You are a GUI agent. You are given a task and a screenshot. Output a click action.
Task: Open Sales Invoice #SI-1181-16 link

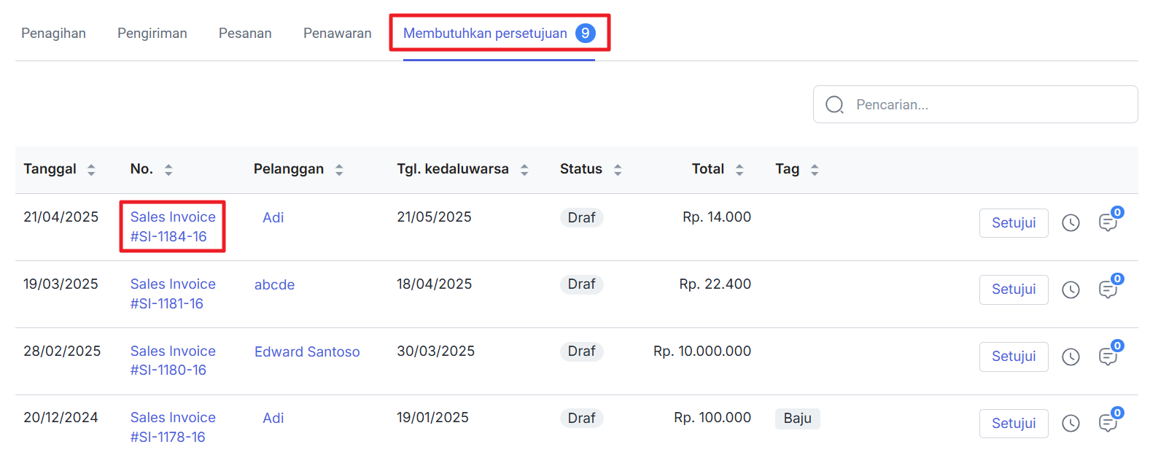pyautogui.click(x=173, y=294)
